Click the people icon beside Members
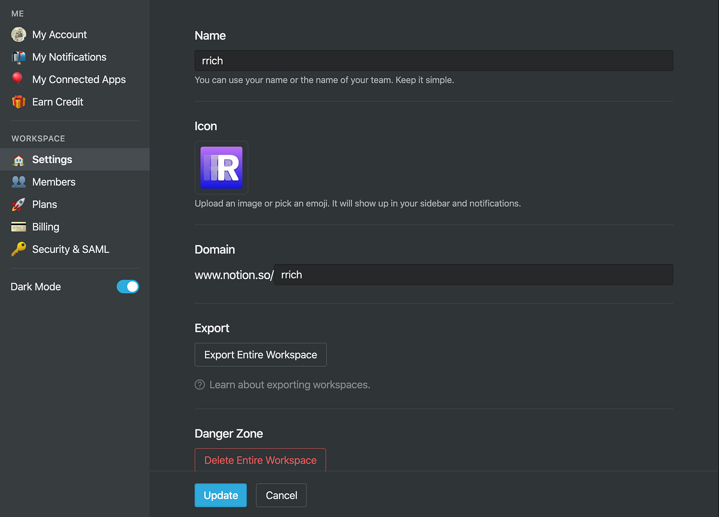Viewport: 719px width, 517px height. (x=19, y=182)
